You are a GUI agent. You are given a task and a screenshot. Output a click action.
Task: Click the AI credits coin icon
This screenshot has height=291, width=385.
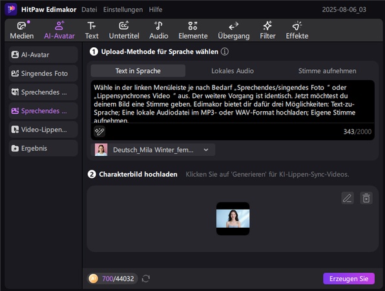[x=93, y=279]
